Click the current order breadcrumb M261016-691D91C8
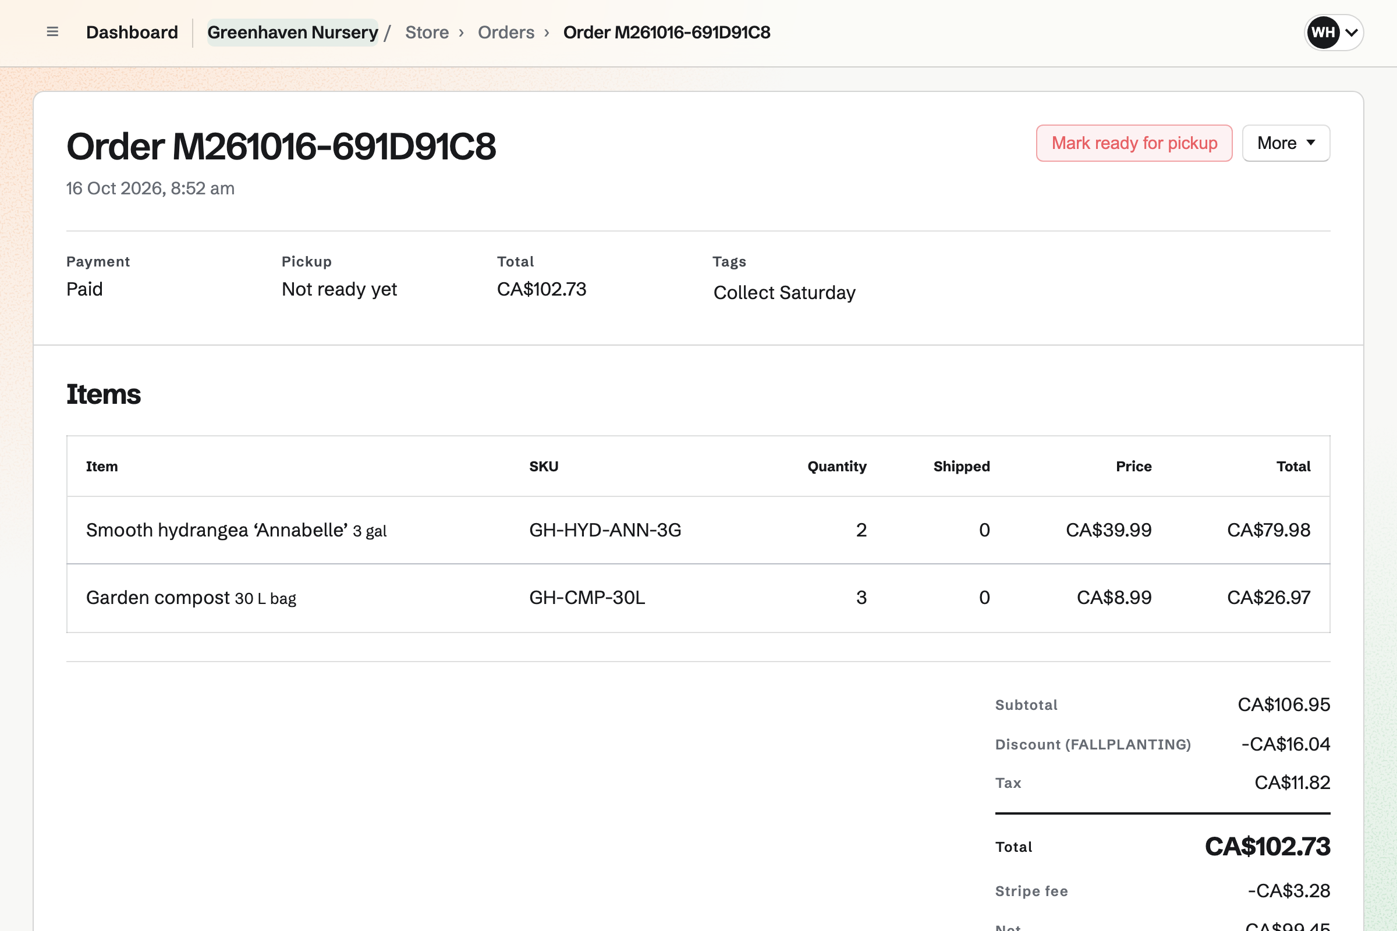 (x=666, y=32)
